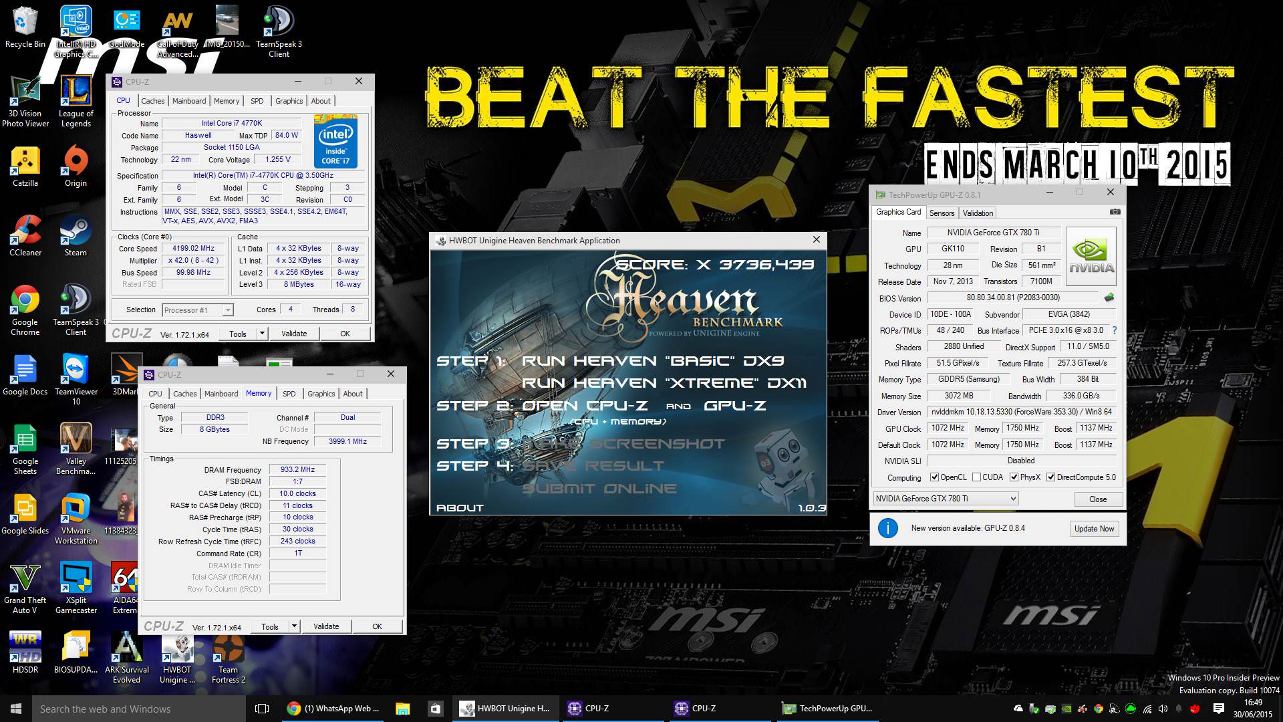The image size is (1283, 722).
Task: Toggle the DirectCompute 5.0 checkbox
Action: click(1051, 477)
